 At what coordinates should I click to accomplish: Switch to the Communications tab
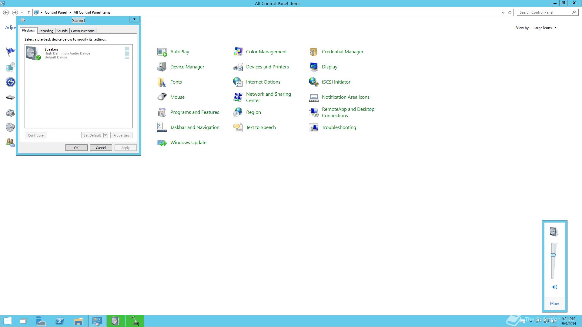point(83,31)
